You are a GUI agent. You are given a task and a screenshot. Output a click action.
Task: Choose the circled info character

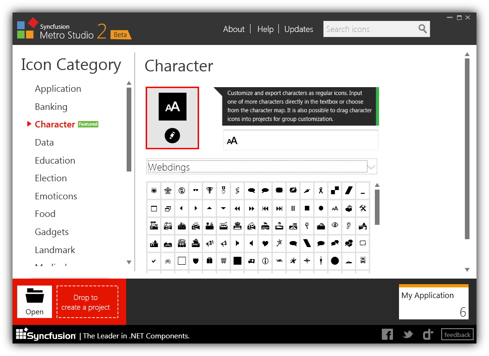click(265, 261)
